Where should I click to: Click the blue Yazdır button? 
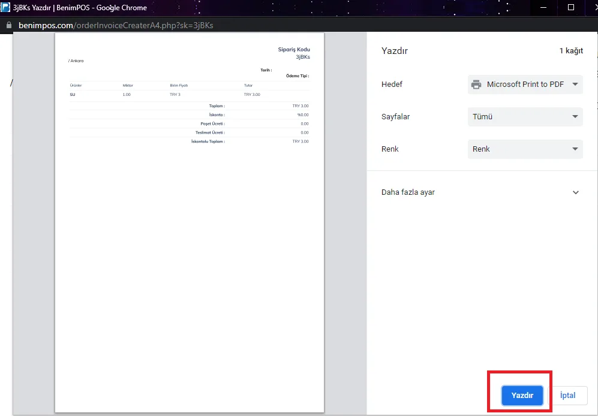(522, 396)
